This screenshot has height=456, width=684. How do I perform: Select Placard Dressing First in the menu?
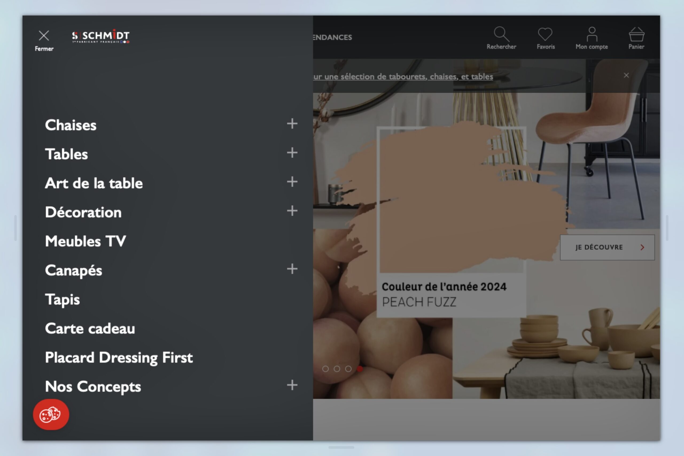pos(118,357)
